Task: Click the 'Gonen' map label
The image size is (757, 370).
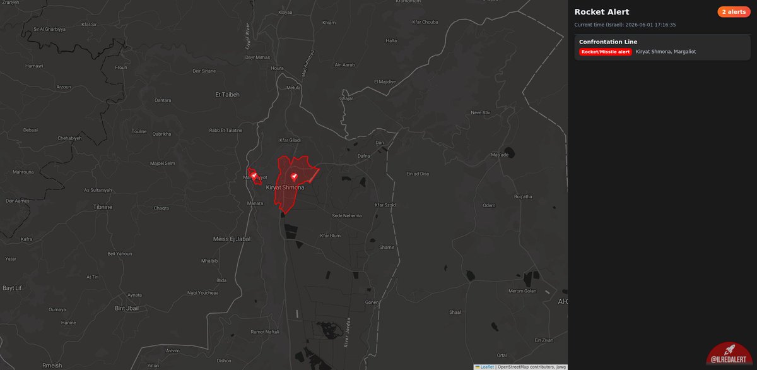Action: (372, 302)
